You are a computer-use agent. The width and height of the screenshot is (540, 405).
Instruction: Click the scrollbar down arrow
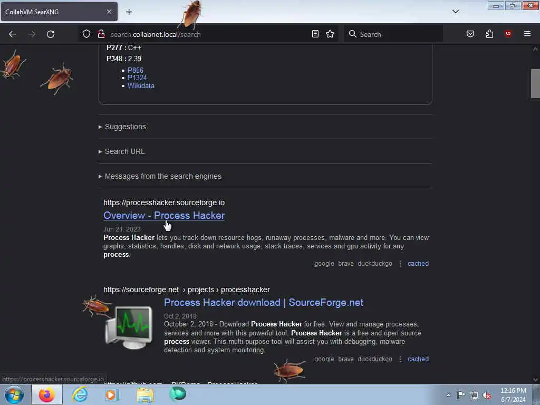click(x=535, y=380)
